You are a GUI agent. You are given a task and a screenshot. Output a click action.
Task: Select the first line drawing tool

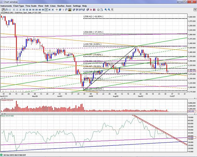click(x=74, y=10)
